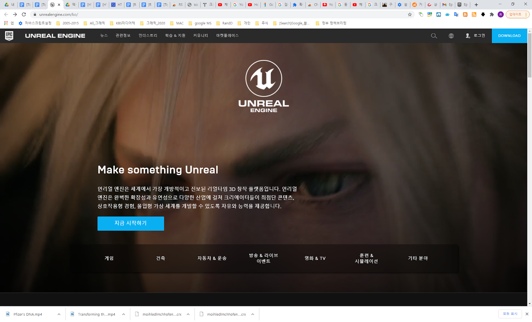The height and width of the screenshot is (322, 532).
Task: Click the blue cloud upload extension icon
Action: (x=439, y=14)
